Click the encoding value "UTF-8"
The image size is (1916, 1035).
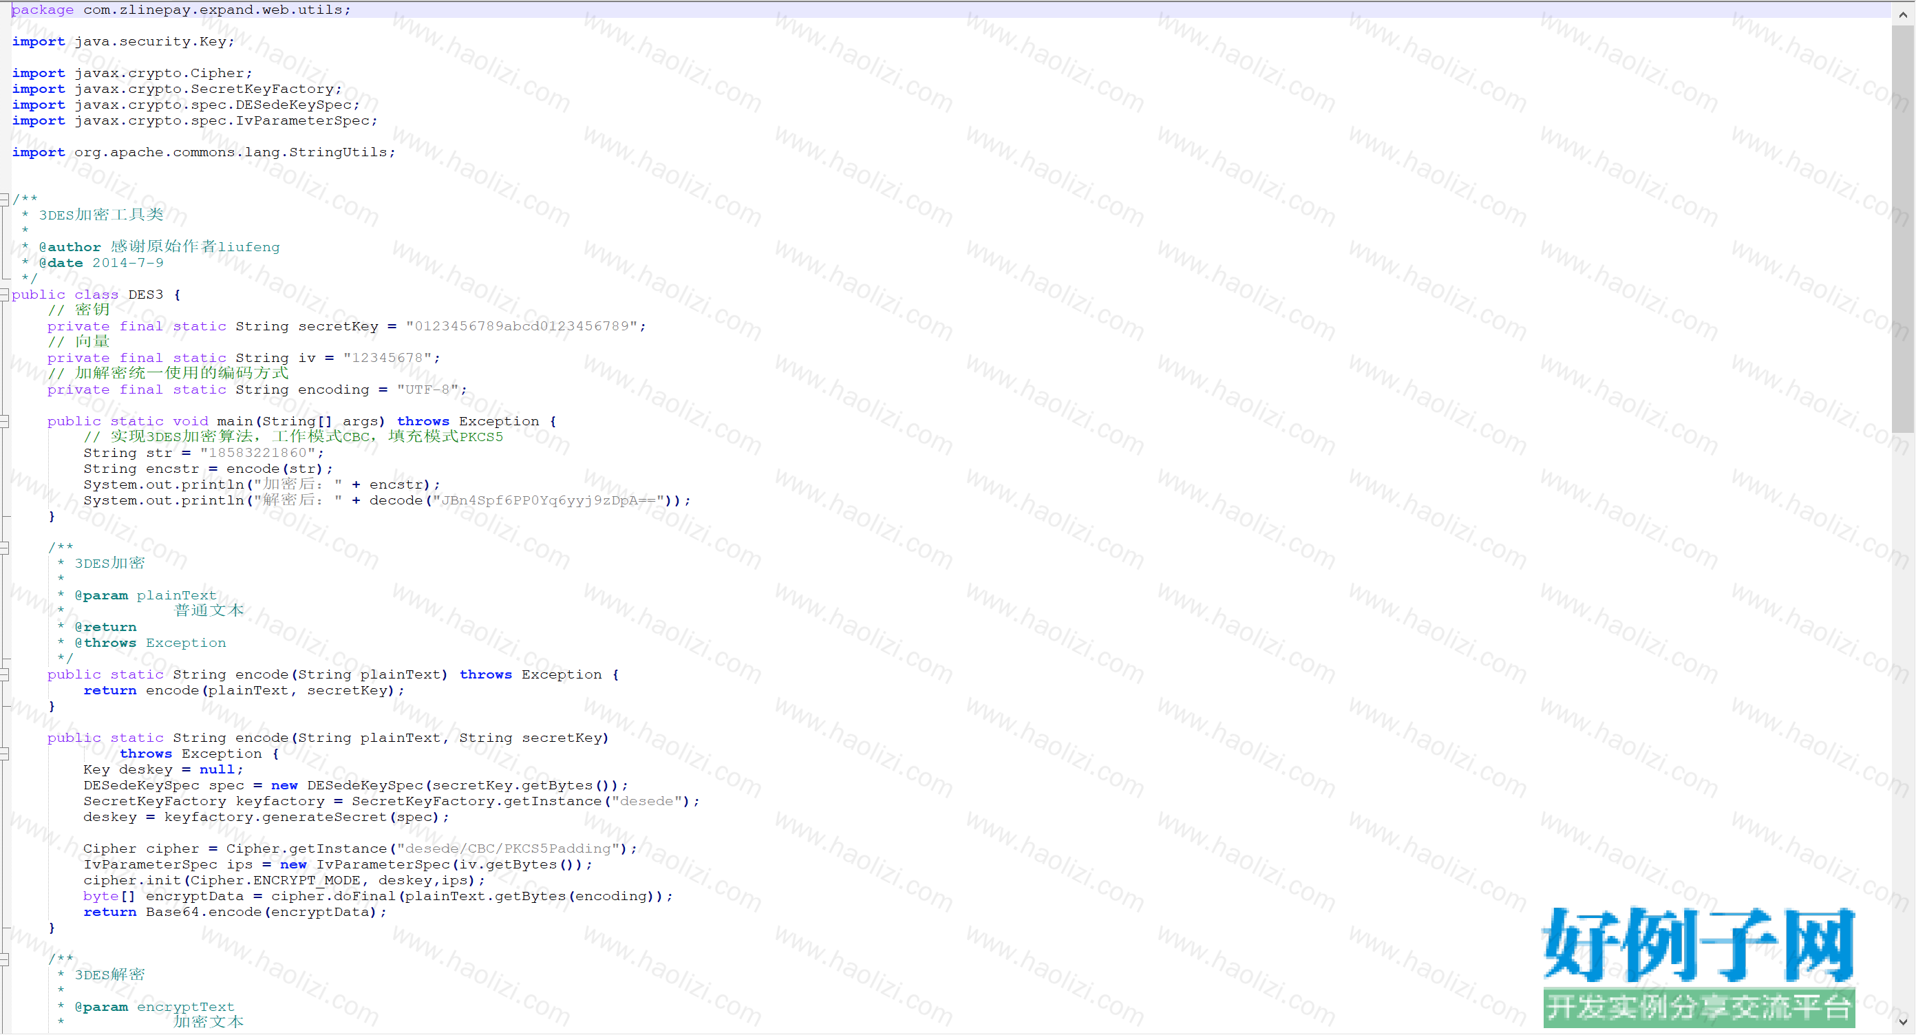click(427, 390)
